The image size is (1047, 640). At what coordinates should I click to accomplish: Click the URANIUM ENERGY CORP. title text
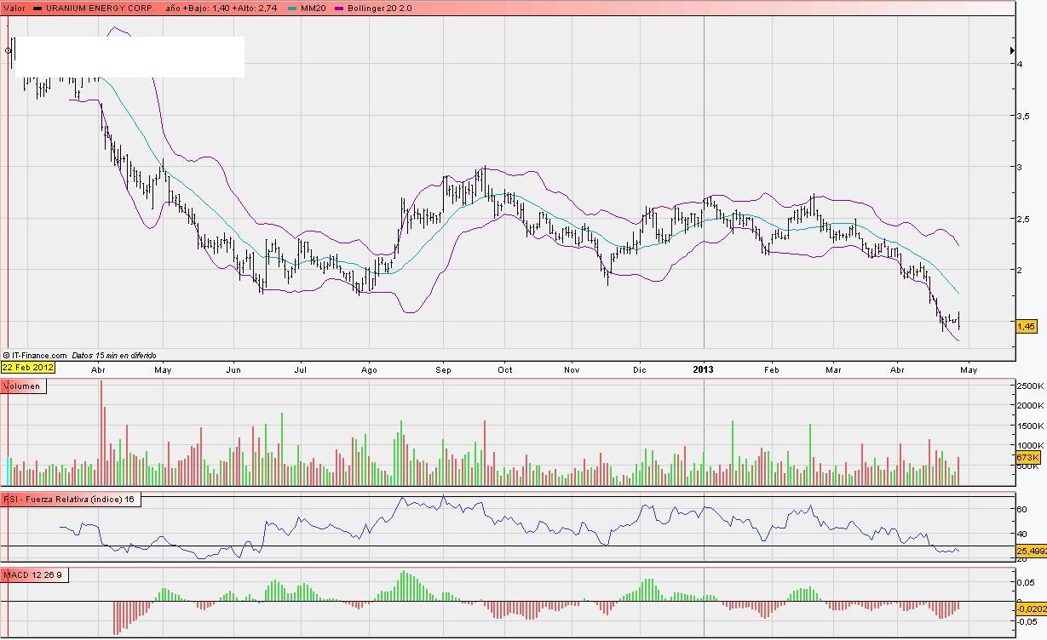101,8
